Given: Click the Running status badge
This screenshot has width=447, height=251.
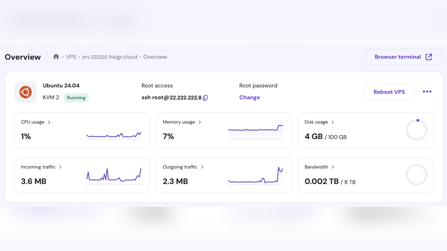Looking at the screenshot, I should (x=76, y=98).
